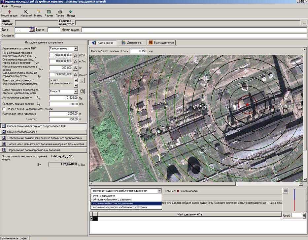The height and width of the screenshot is (240, 308).
Task: Switch to the Диаграммы tab
Action: coord(132,42)
